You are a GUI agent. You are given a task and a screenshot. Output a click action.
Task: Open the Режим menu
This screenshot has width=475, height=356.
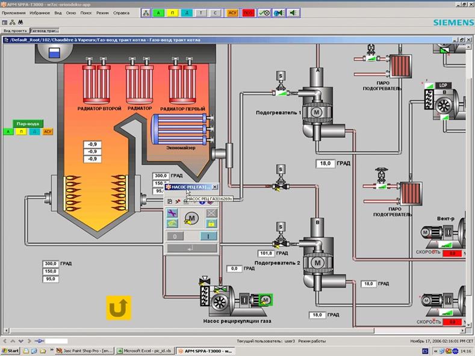point(102,12)
